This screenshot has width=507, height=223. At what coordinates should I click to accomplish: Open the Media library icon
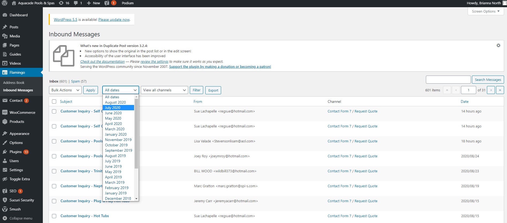tap(5, 36)
